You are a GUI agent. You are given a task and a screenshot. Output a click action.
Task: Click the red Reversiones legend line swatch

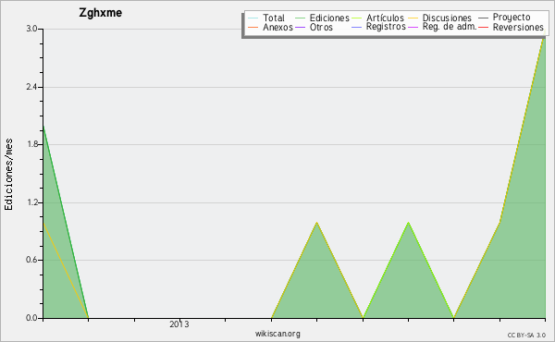click(x=483, y=28)
